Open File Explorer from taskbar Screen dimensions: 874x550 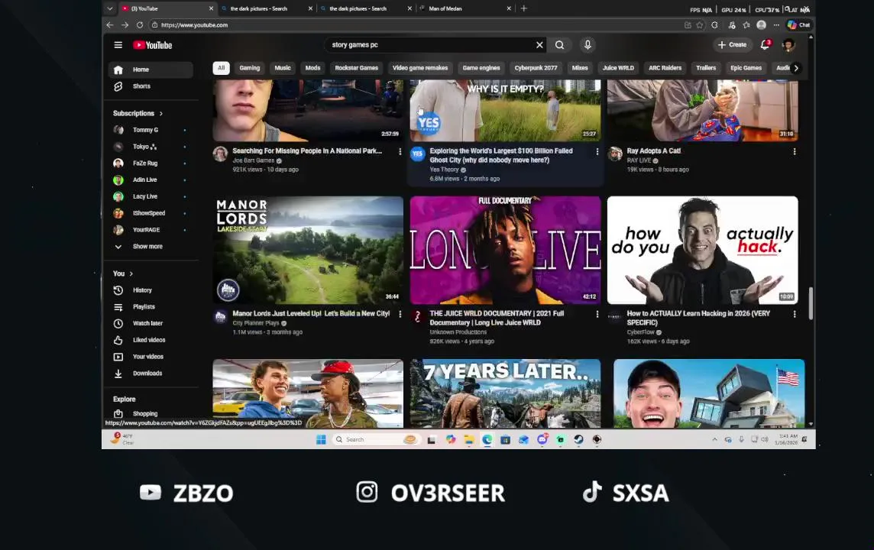(469, 440)
